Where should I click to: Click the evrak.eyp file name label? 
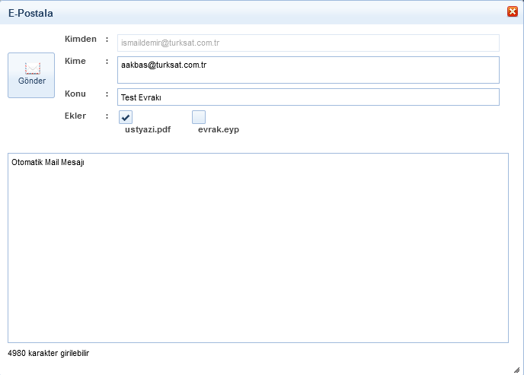(219, 130)
